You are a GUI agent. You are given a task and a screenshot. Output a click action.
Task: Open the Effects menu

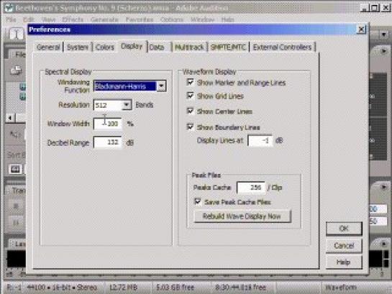(x=73, y=19)
